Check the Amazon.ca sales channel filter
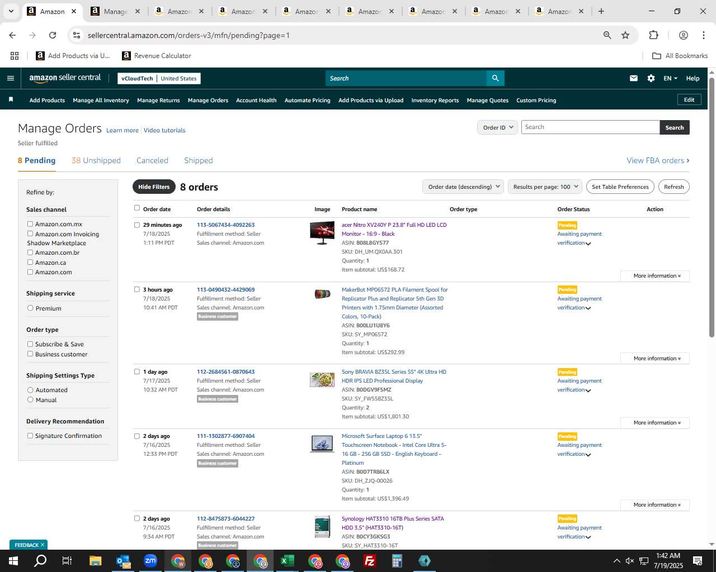 [30, 262]
